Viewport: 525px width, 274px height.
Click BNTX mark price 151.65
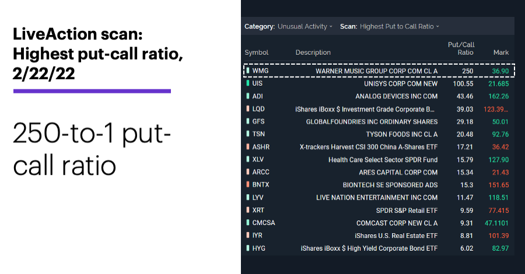click(499, 185)
